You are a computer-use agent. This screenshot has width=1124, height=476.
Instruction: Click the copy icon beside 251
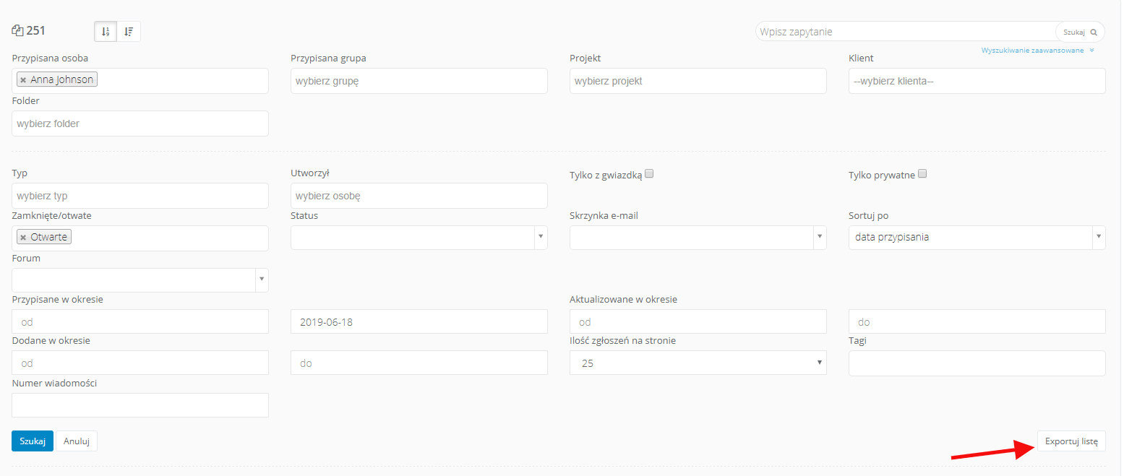(x=18, y=31)
